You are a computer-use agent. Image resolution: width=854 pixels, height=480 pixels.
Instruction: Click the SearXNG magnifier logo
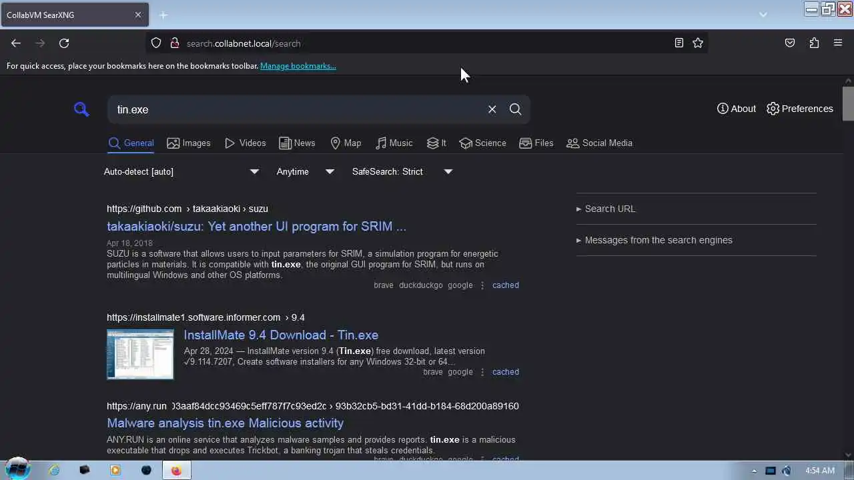pos(81,109)
